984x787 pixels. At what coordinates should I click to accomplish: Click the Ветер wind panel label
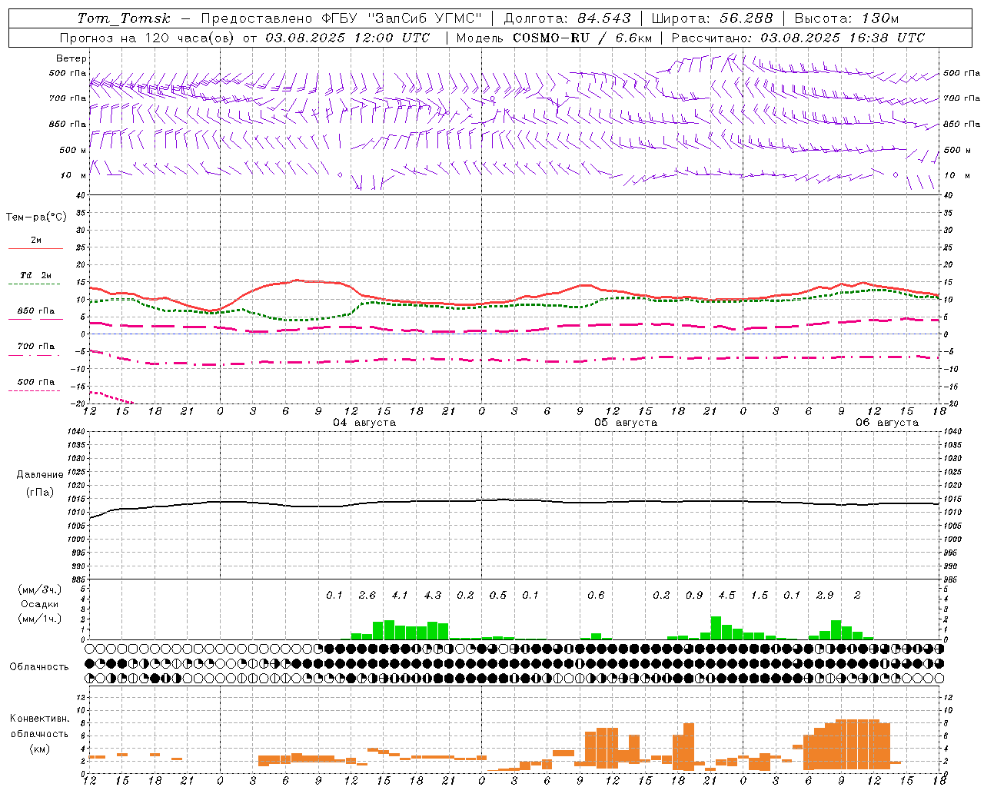[x=71, y=58]
